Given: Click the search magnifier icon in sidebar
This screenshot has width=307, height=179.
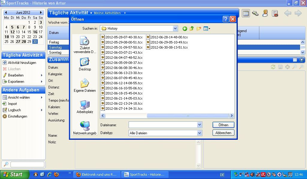Looking at the screenshot, I should [6, 164].
